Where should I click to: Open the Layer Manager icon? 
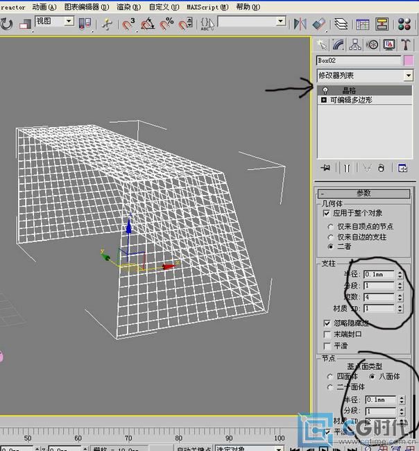[341, 24]
